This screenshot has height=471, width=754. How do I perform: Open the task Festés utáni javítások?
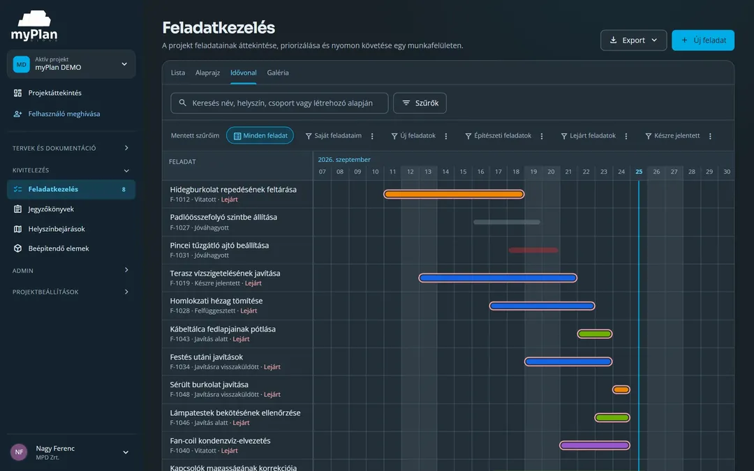[x=206, y=357]
